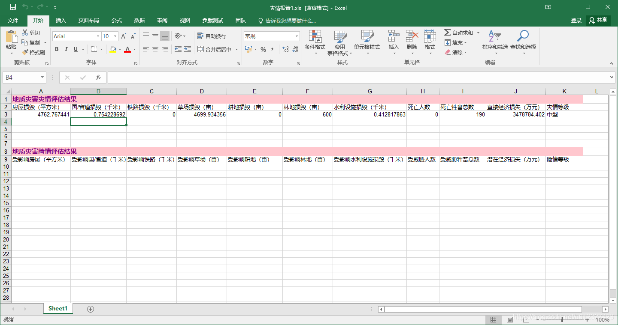Viewport: 618px width, 325px height.
Task: Open the 套用表格格式 gallery
Action: pyautogui.click(x=340, y=42)
